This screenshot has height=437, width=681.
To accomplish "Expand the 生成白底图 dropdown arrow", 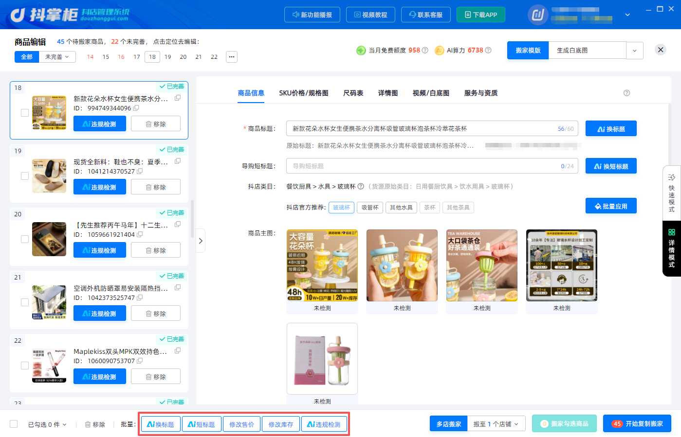I will tap(635, 51).
